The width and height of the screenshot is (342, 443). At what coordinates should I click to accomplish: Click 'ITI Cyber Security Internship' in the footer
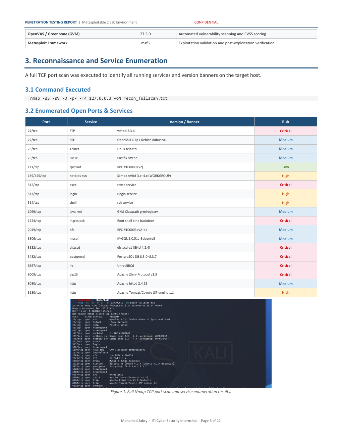[x=174, y=421]
